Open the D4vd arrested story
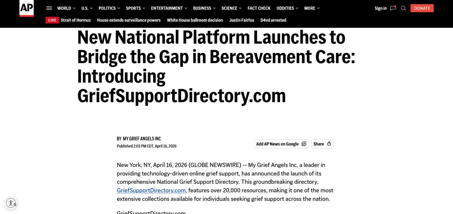 tap(273, 20)
